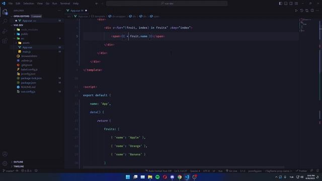Open App.vue in the src folder tree
Screen dimensions: 322x181
click(x=27, y=47)
